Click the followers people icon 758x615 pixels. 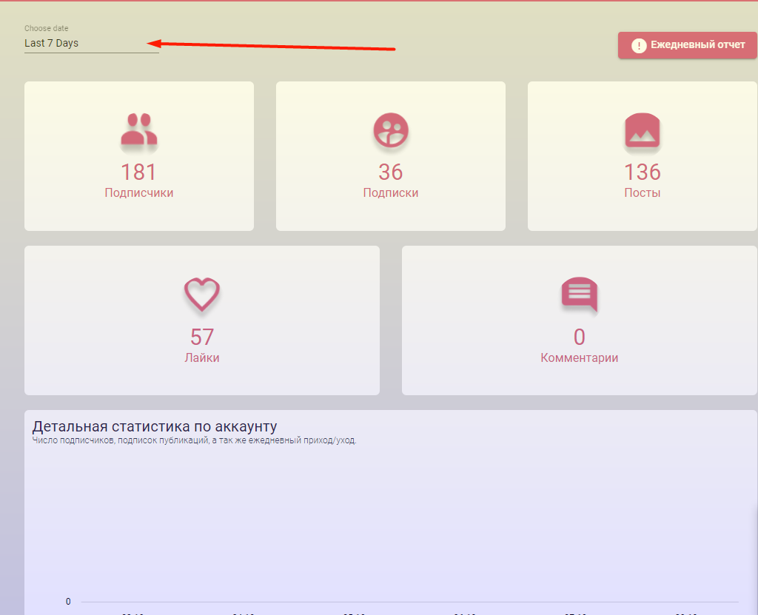(139, 130)
